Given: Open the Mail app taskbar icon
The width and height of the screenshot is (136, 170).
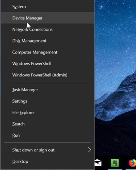Looking at the screenshot, I should coord(98,163).
